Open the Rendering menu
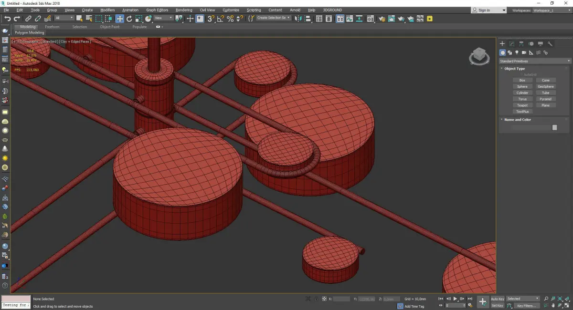 [184, 10]
